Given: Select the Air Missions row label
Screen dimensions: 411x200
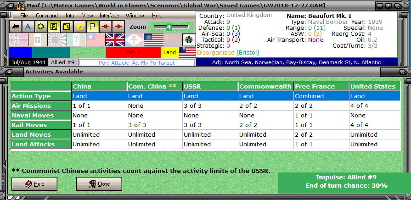Looking at the screenshot, I should coord(41,106).
